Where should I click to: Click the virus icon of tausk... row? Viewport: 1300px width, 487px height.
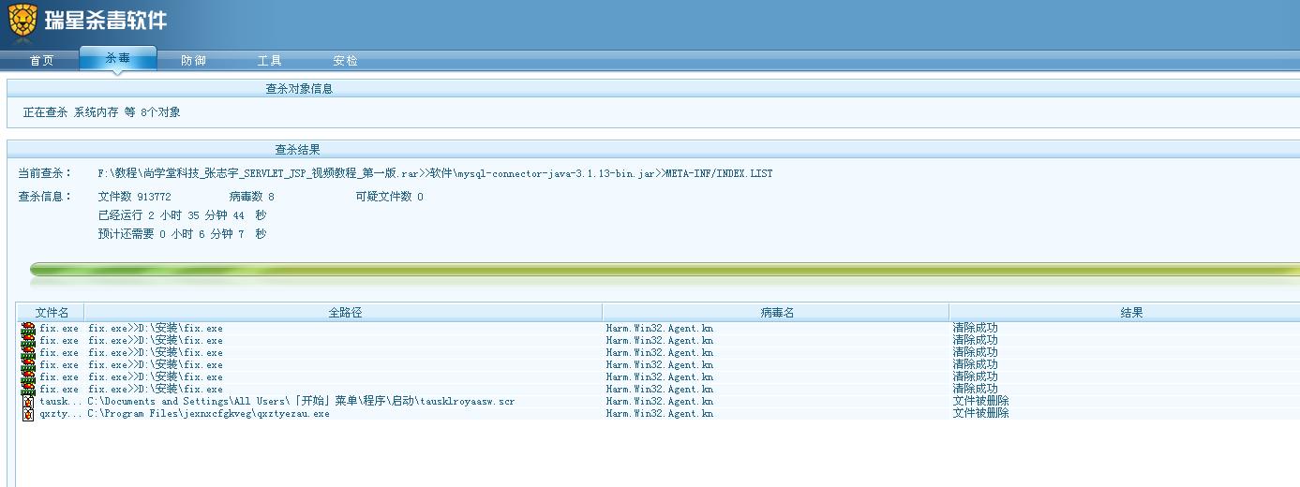coord(28,402)
